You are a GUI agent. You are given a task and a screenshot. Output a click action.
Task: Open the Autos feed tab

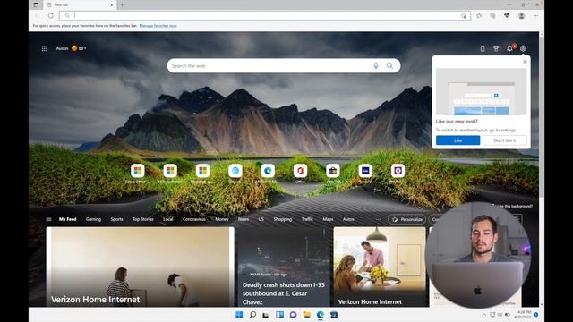348,219
